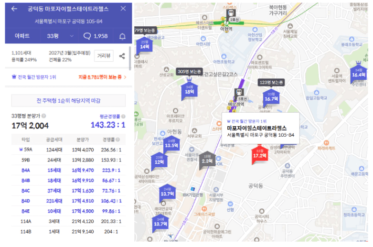Click the 아현초등학교 map marker
This screenshot has height=247, width=373.
point(224,56)
